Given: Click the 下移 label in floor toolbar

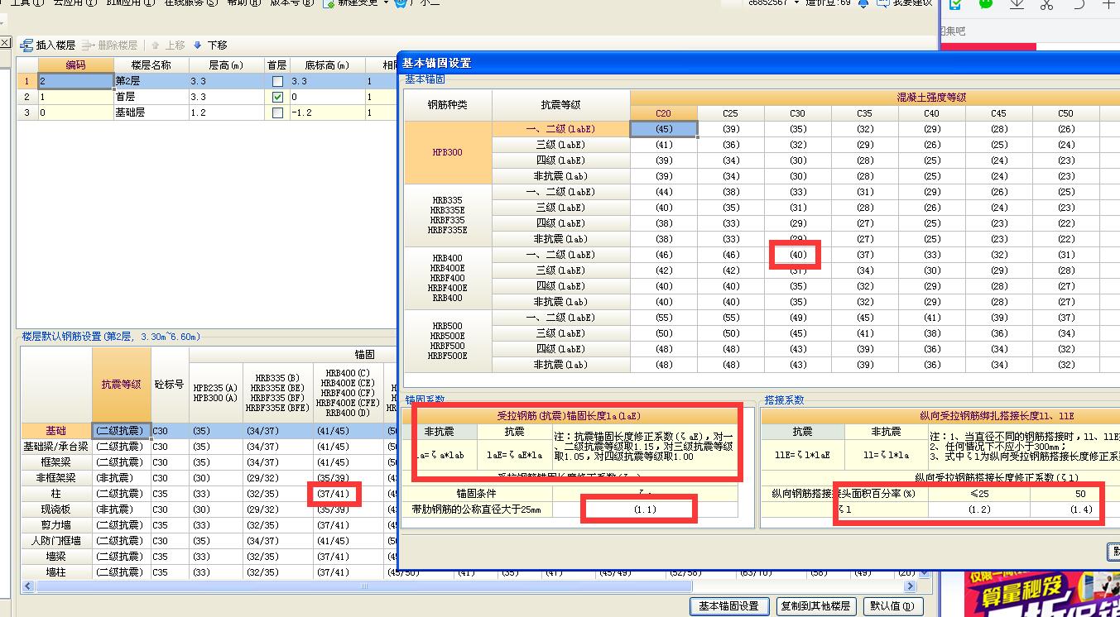Looking at the screenshot, I should click(x=217, y=45).
